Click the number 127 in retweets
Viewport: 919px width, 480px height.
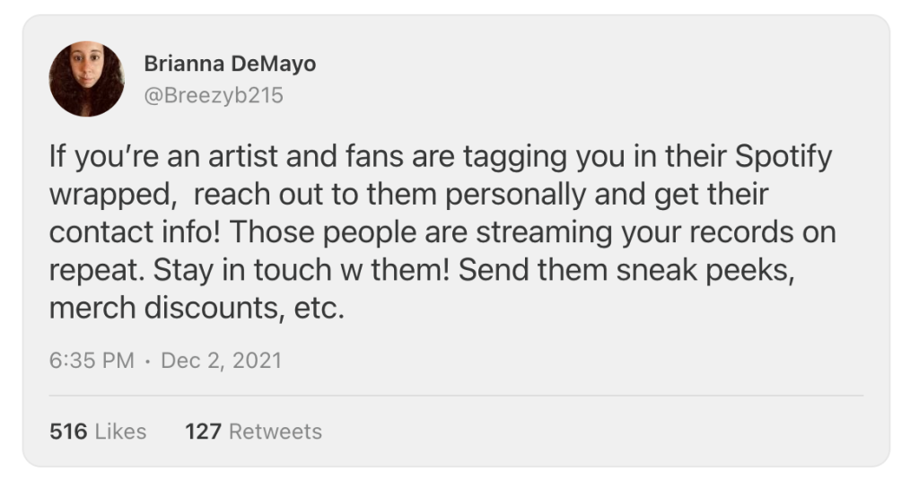tap(203, 432)
